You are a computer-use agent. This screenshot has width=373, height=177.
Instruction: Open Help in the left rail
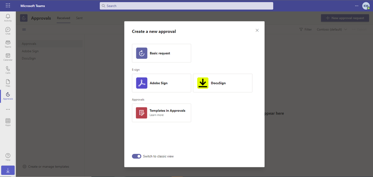pyautogui.click(x=8, y=157)
